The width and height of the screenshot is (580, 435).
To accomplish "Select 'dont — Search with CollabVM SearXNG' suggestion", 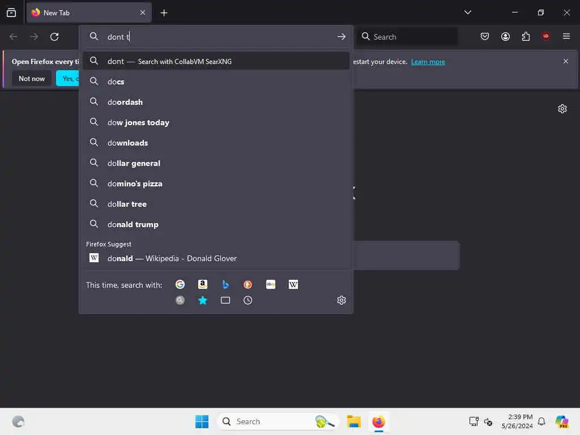I will 216,61.
